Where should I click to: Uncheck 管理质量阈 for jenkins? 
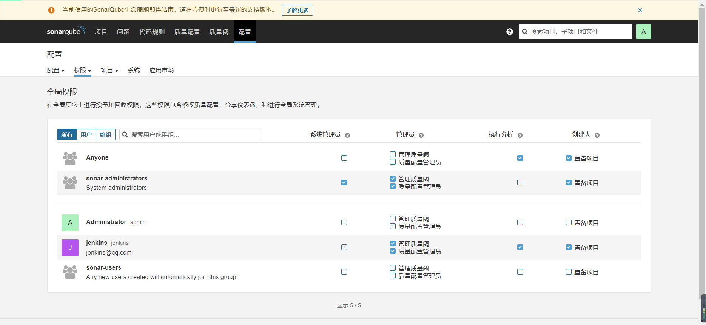393,243
